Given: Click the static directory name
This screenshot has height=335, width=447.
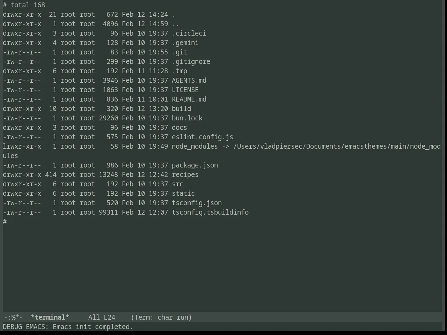Looking at the screenshot, I should 183,193.
